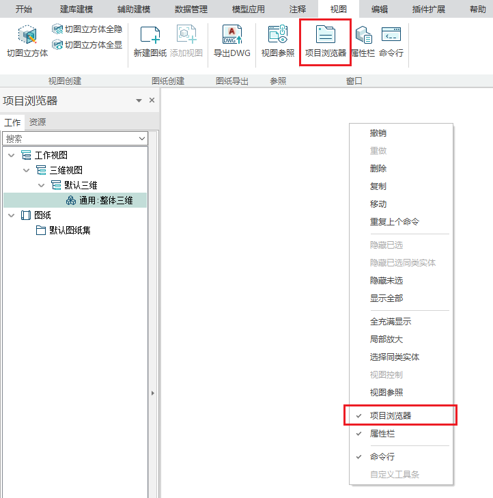Collapse the 默认三维 node

tap(41, 185)
